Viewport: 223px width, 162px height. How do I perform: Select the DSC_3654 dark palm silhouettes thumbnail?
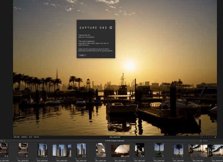140,150
